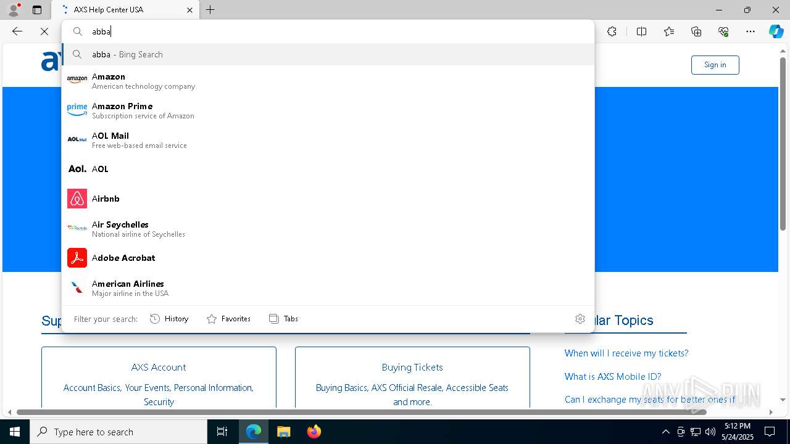
Task: Open the network tray icon
Action: (x=696, y=432)
